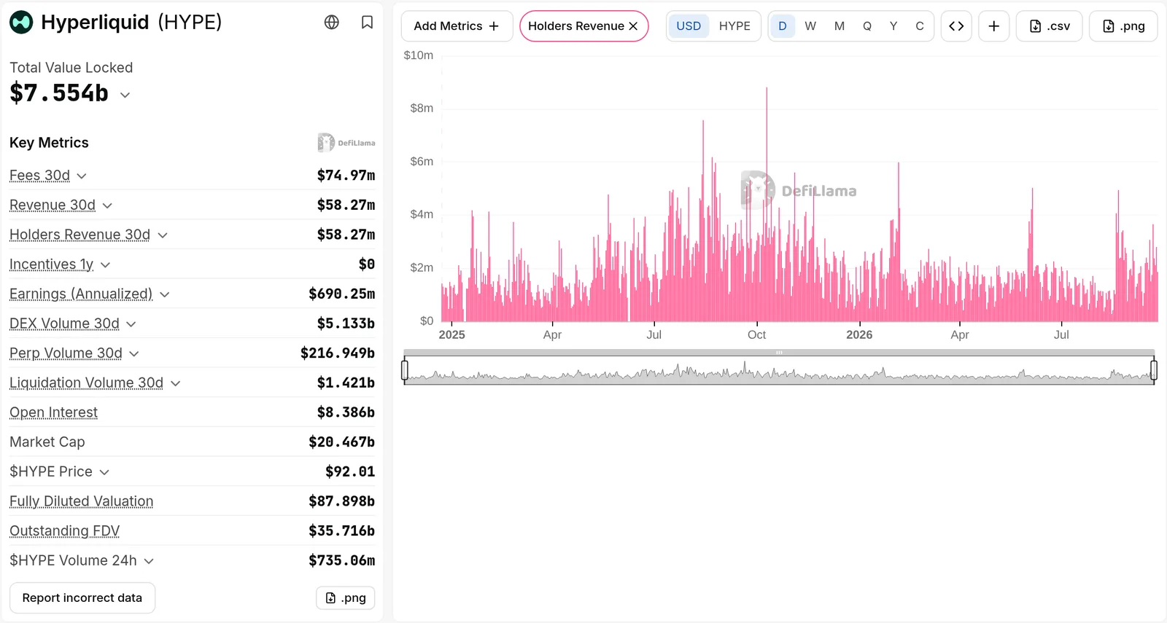The height and width of the screenshot is (623, 1167).
Task: Click the DEX Volume 30d label
Action: [64, 324]
